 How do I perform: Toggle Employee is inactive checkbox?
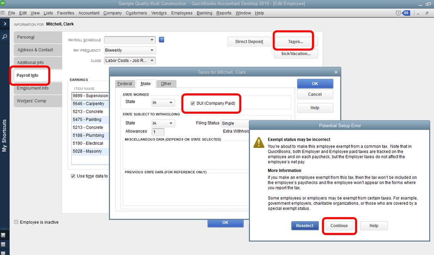click(x=17, y=222)
